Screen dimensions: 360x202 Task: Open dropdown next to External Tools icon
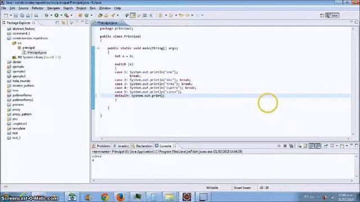(x=71, y=15)
